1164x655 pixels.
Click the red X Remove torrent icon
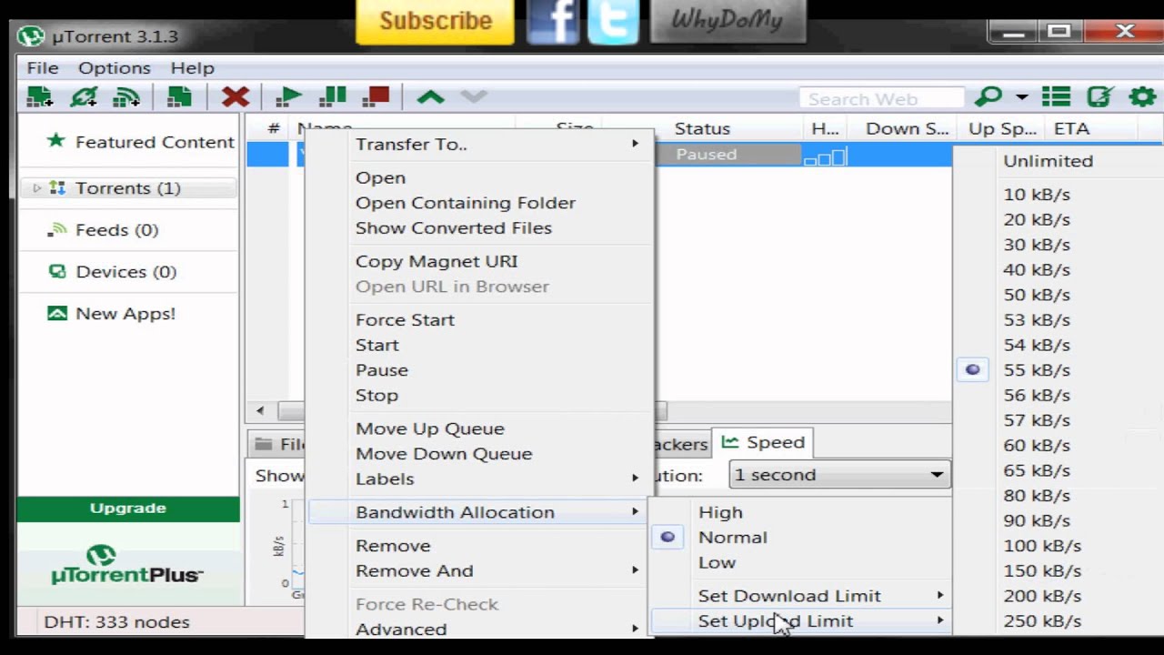[236, 96]
